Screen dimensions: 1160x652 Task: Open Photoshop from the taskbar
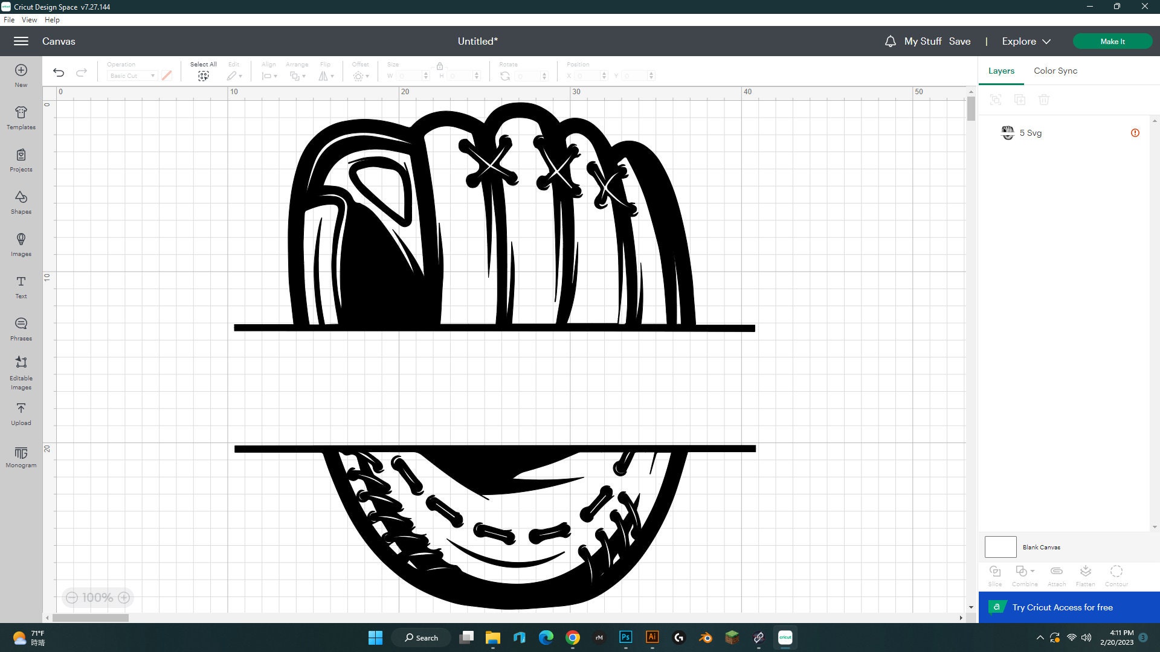pos(625,638)
